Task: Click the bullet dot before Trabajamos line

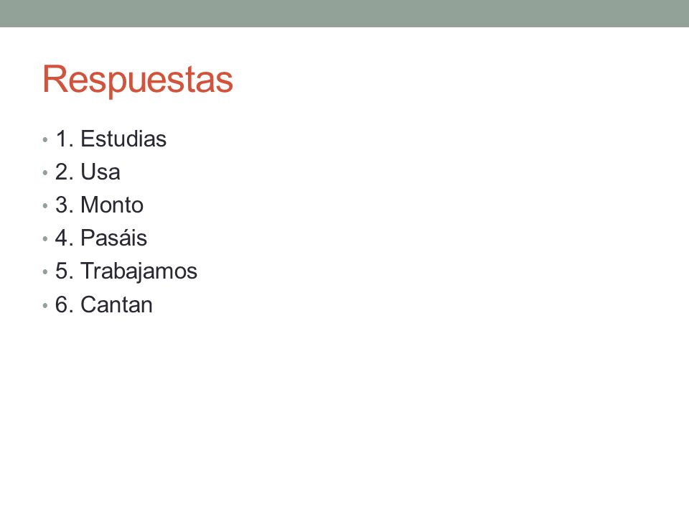Action: coord(44,272)
